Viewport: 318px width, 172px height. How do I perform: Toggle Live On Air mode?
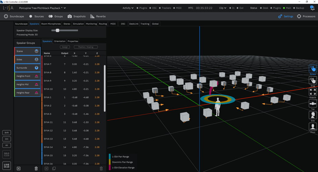tap(7, 166)
